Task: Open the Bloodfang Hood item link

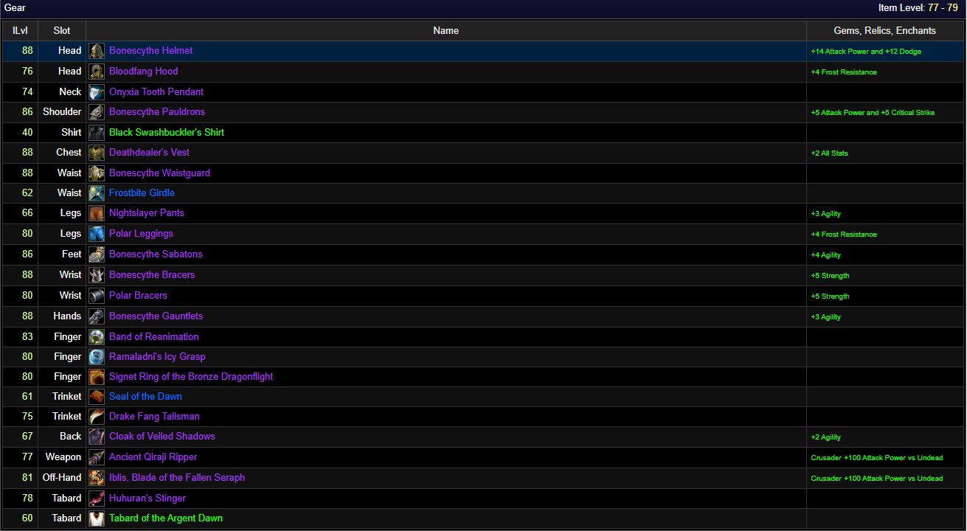Action: [143, 72]
